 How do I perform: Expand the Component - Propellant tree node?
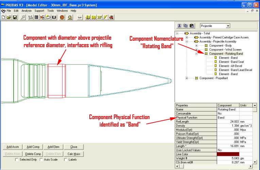coord(187,78)
